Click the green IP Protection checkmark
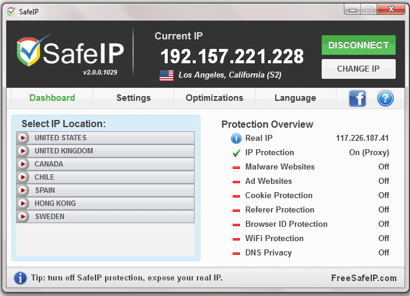Image resolution: width=410 pixels, height=296 pixels. click(x=236, y=153)
